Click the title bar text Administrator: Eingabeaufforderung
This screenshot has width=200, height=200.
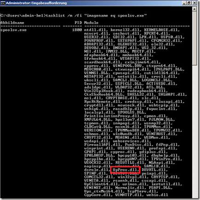tap(36, 3)
